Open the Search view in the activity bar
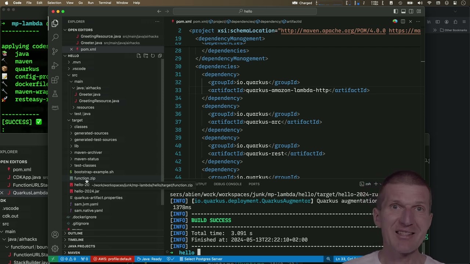470x264 pixels. pos(55,37)
